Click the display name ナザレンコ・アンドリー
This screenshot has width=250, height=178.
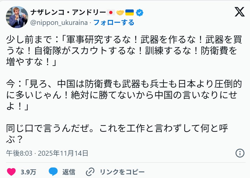(68, 12)
